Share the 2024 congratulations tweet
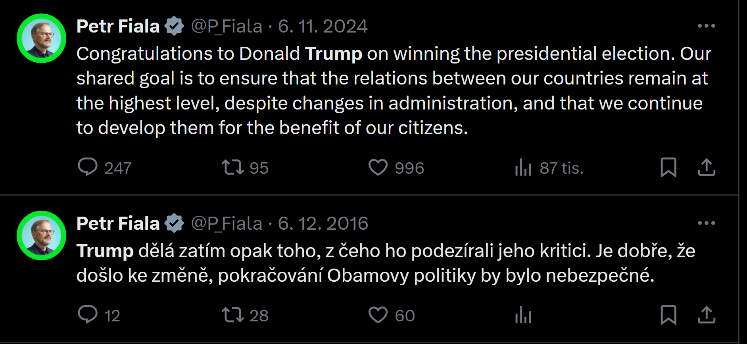The width and height of the screenshot is (747, 344). pyautogui.click(x=707, y=167)
